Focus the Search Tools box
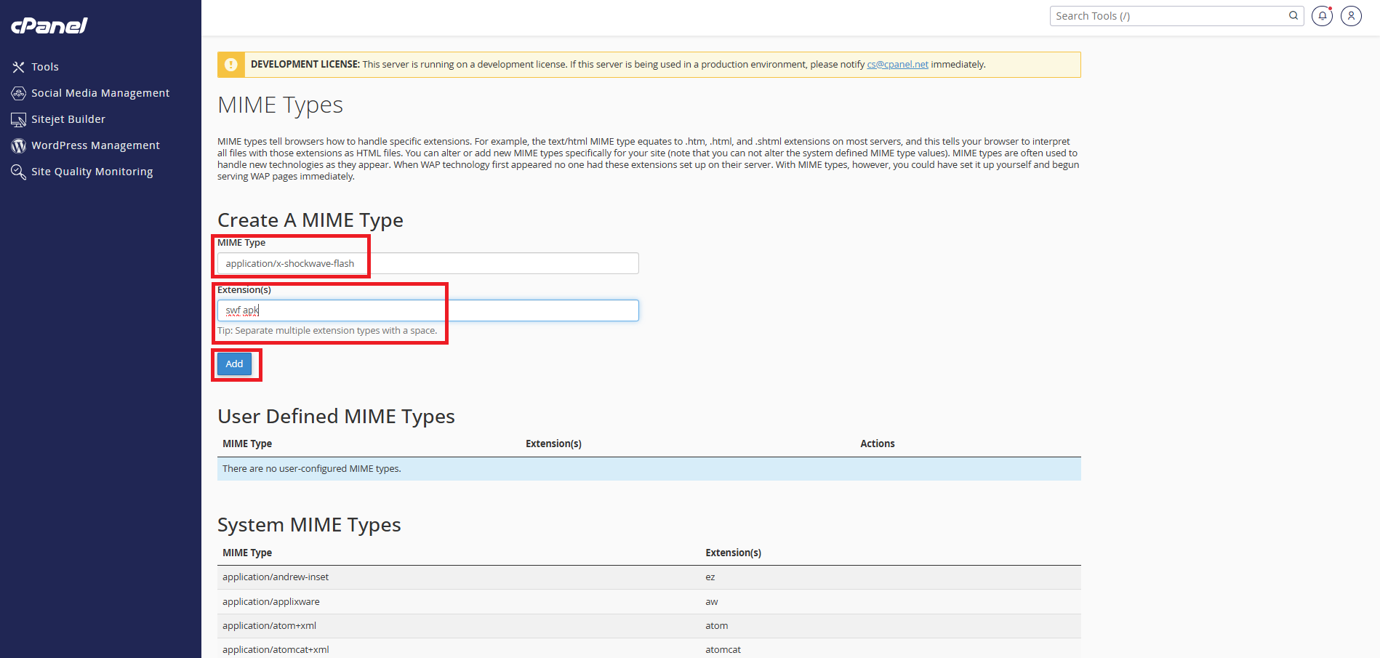Image resolution: width=1380 pixels, height=658 pixels. point(1169,16)
